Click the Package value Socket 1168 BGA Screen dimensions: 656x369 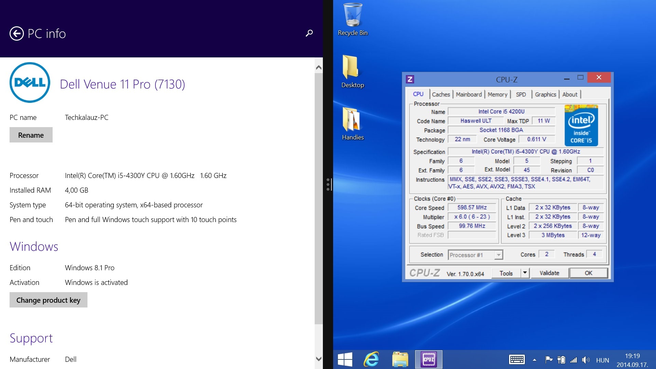[501, 130]
